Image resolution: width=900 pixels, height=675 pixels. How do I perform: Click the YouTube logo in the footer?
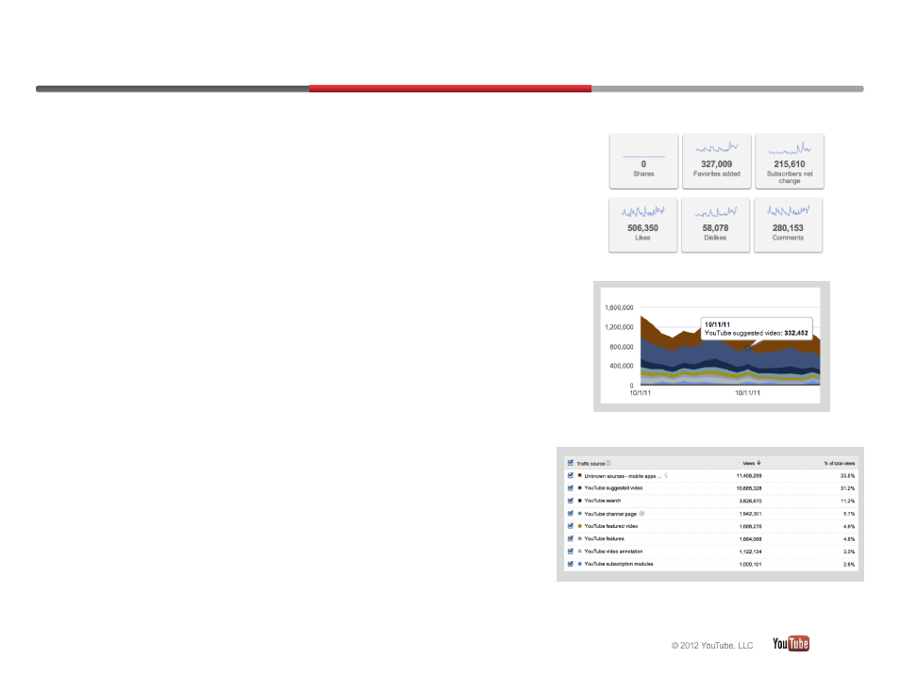[791, 644]
